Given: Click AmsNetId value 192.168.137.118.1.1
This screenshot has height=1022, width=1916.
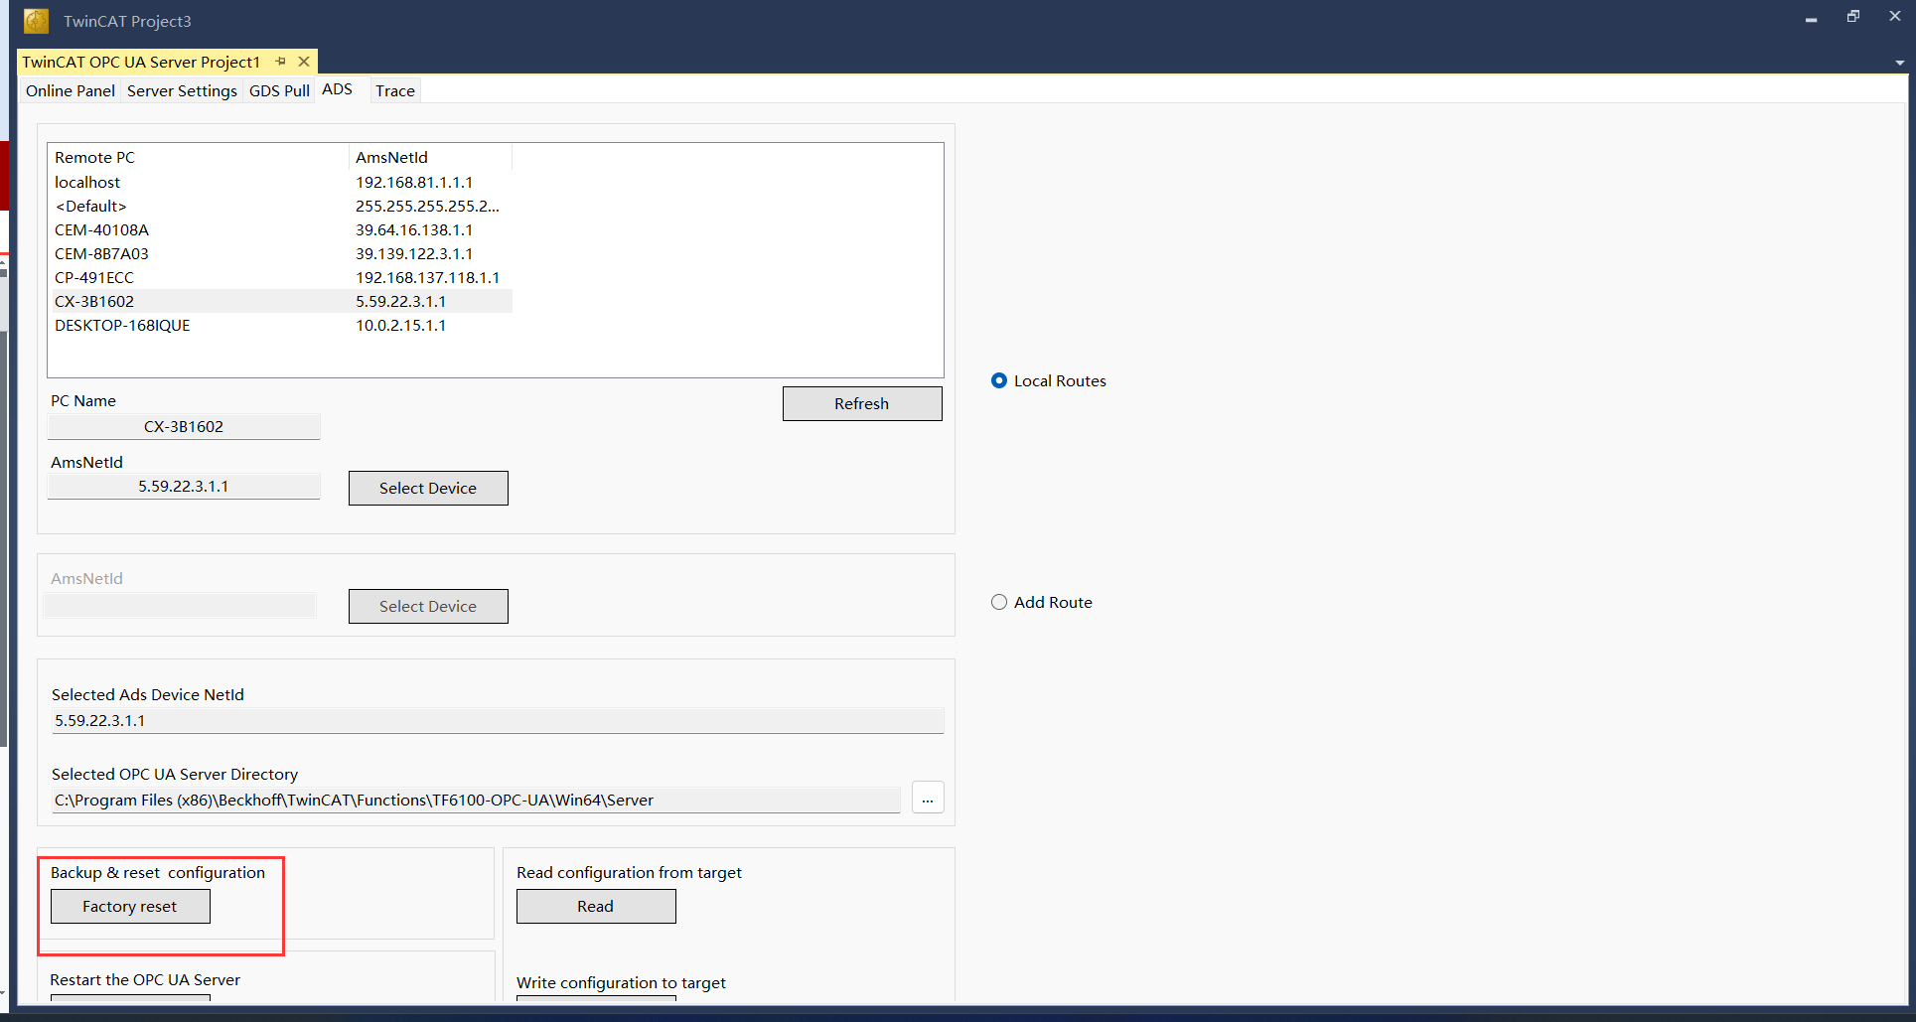Looking at the screenshot, I should 427,277.
